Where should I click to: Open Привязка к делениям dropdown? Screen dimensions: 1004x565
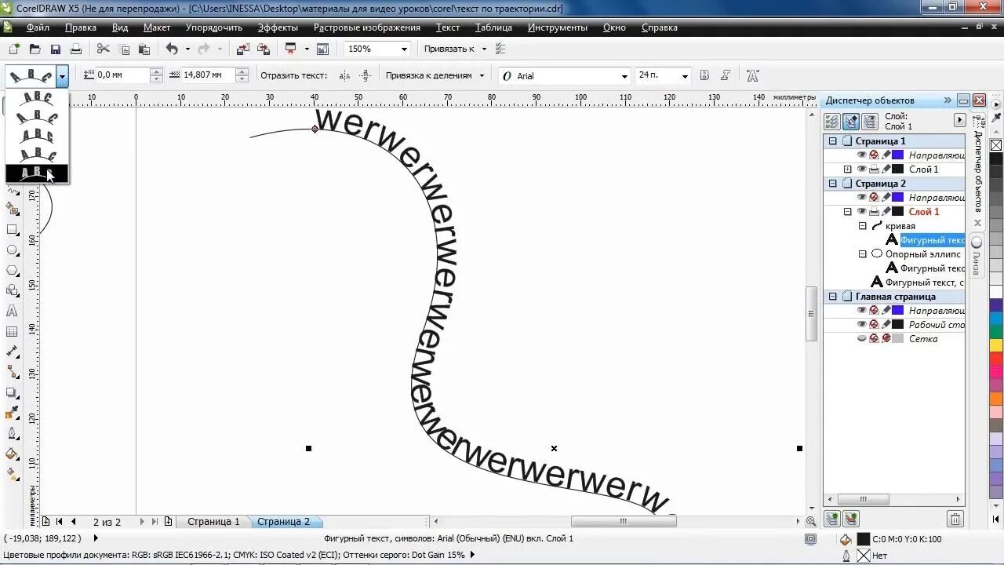click(482, 75)
